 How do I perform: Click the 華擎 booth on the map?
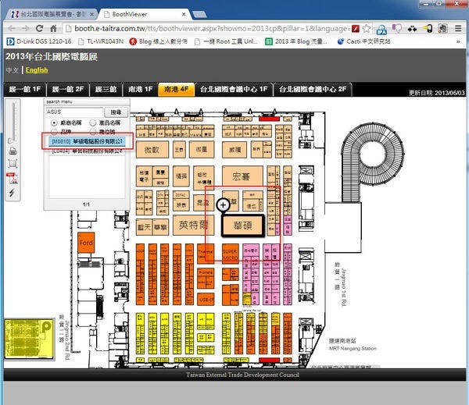[160, 227]
